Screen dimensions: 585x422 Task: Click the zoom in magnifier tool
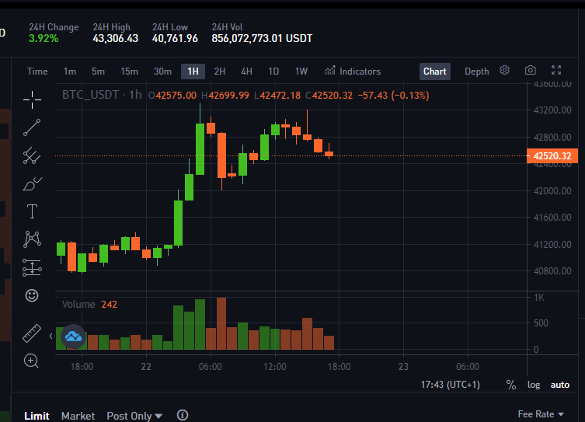(x=31, y=361)
